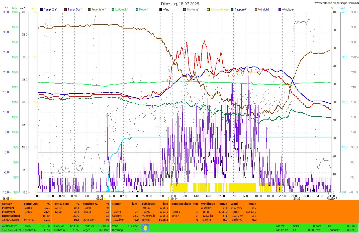Viewport: 359px width, 233px height.
Task: Click the sunrise marker at 05:28
Action: [105, 199]
